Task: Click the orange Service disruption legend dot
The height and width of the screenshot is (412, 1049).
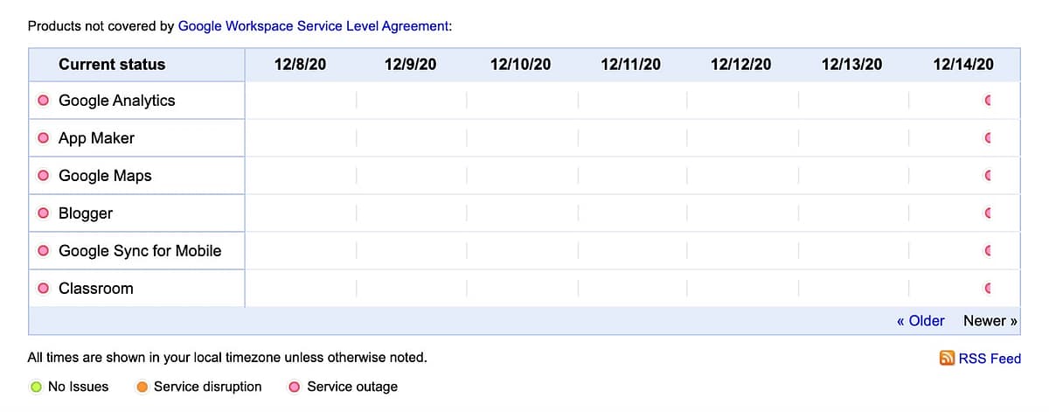Action: click(x=142, y=387)
